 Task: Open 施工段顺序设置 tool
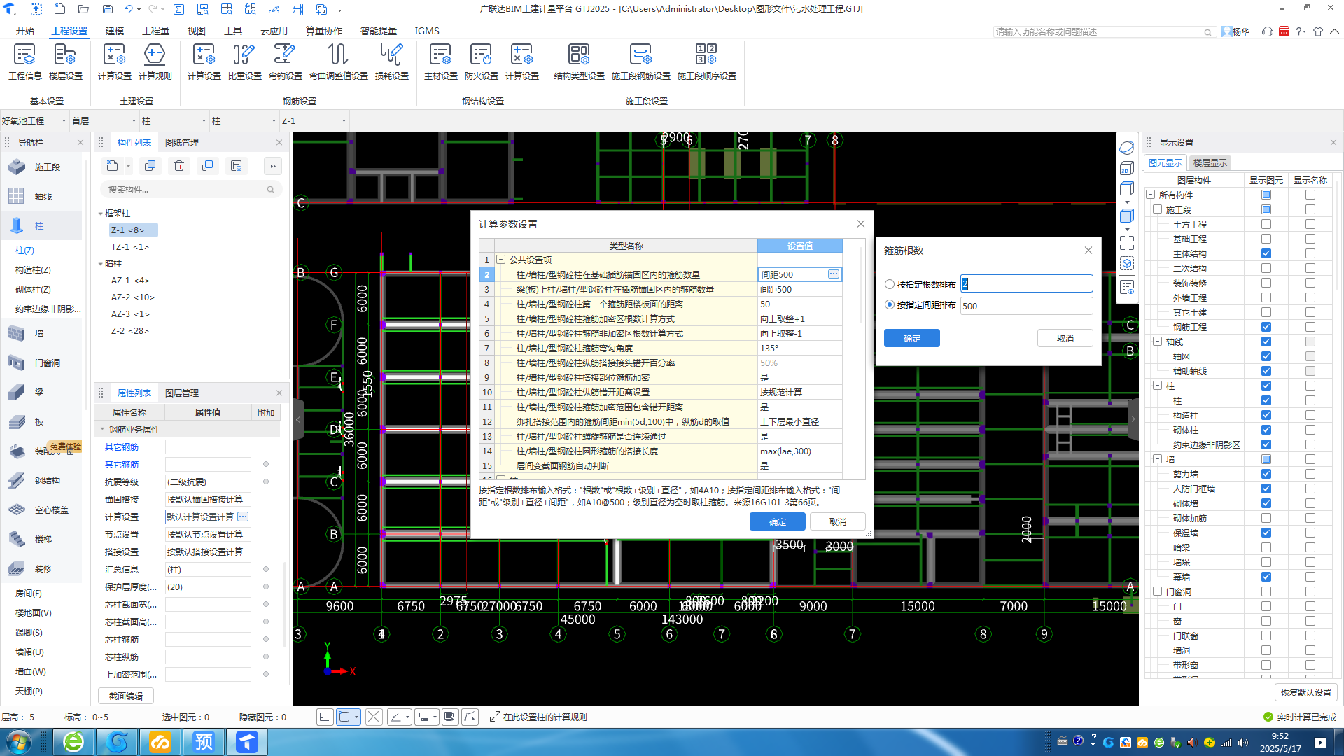706,62
